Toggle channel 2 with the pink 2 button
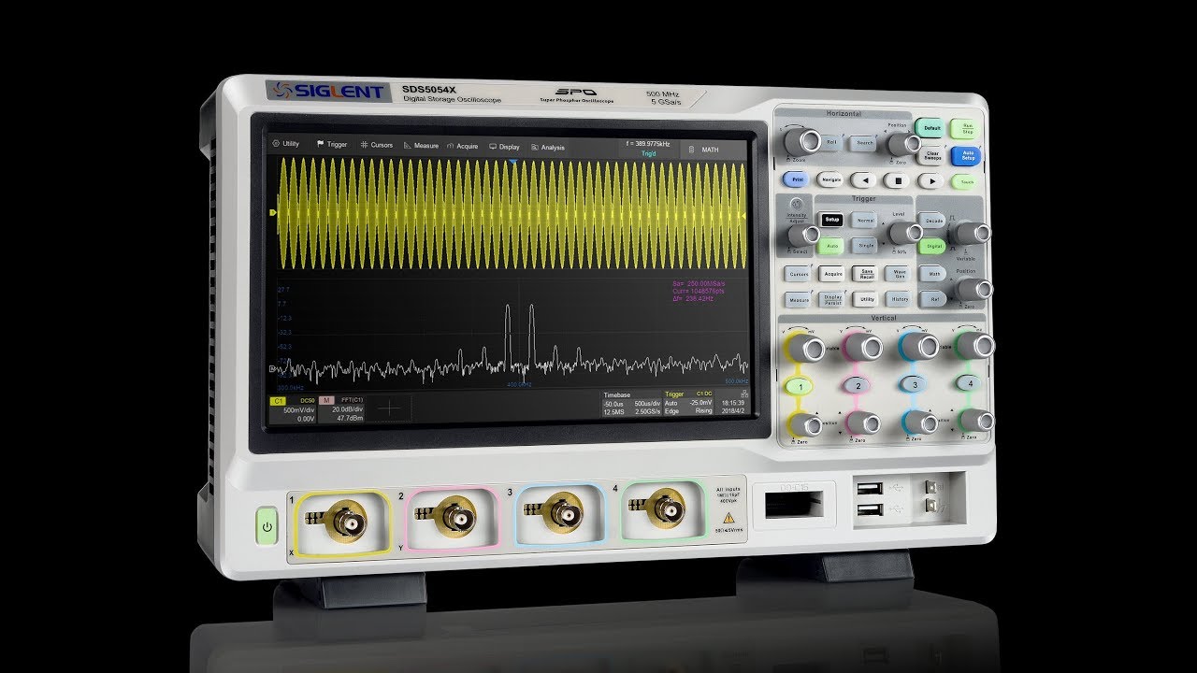This screenshot has height=673, width=1197. [857, 385]
